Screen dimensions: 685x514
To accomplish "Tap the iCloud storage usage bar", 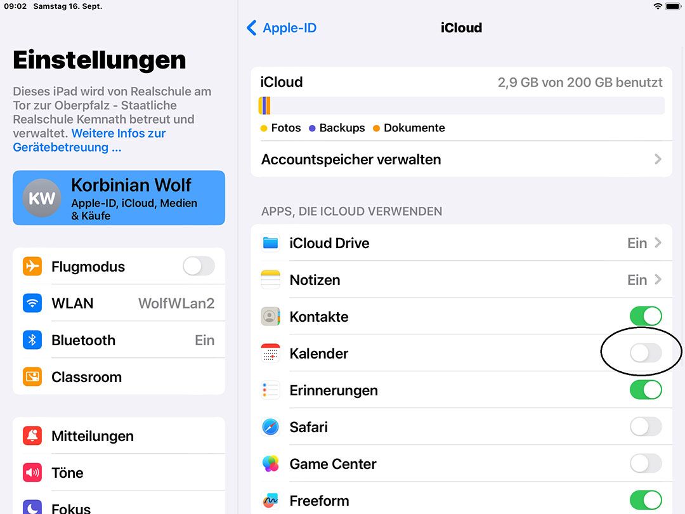I will pos(461,106).
